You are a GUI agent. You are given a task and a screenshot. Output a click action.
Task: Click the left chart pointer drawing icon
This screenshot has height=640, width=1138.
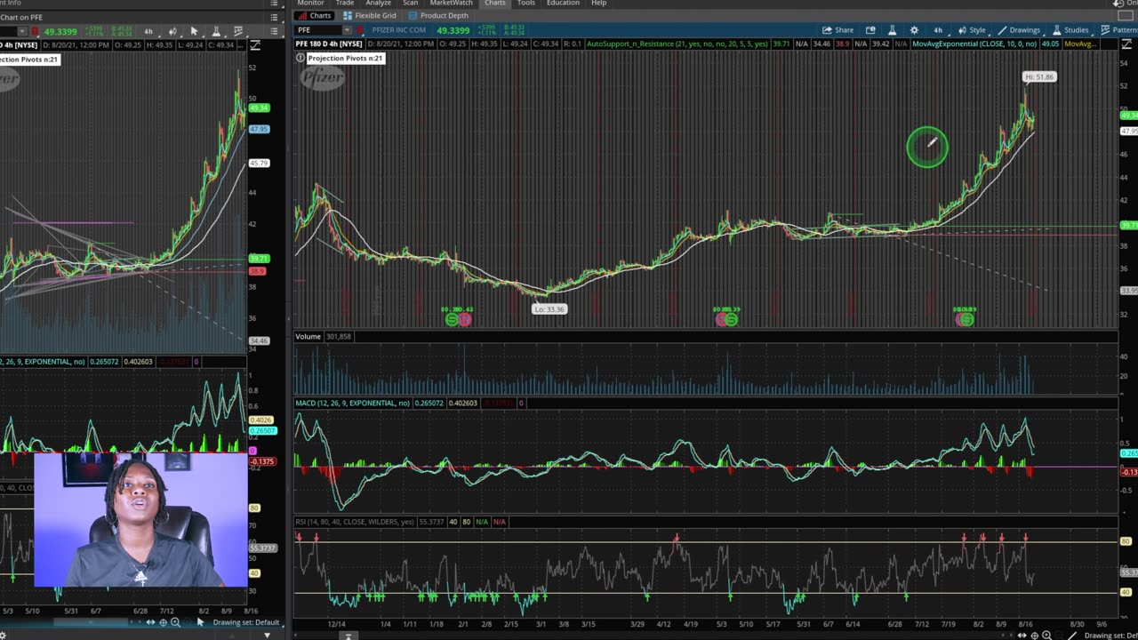point(199,622)
